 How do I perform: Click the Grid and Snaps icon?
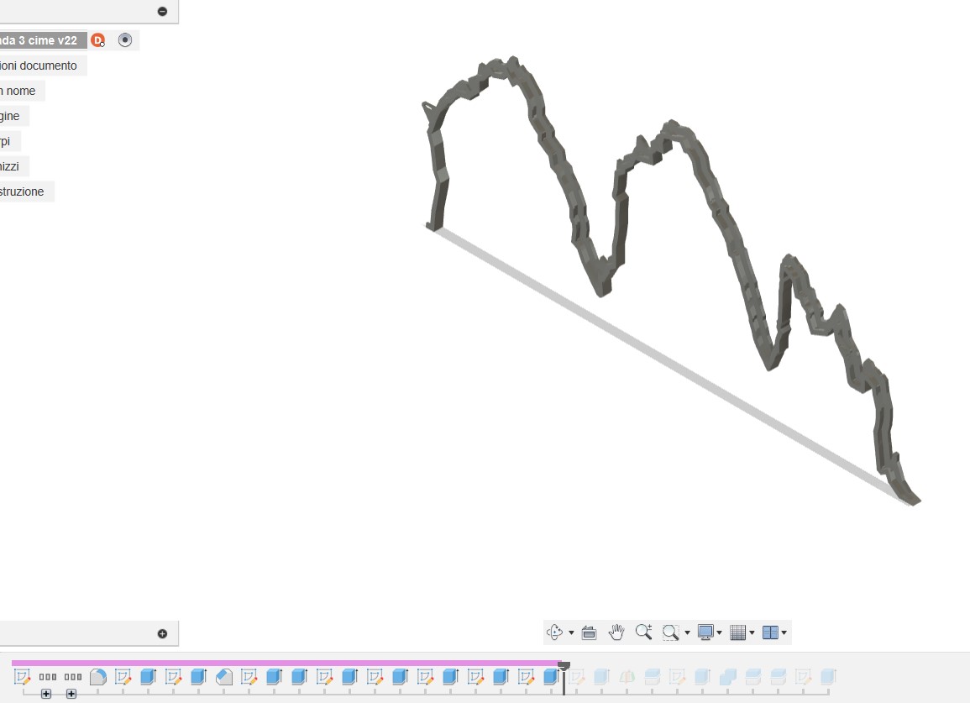coord(738,632)
